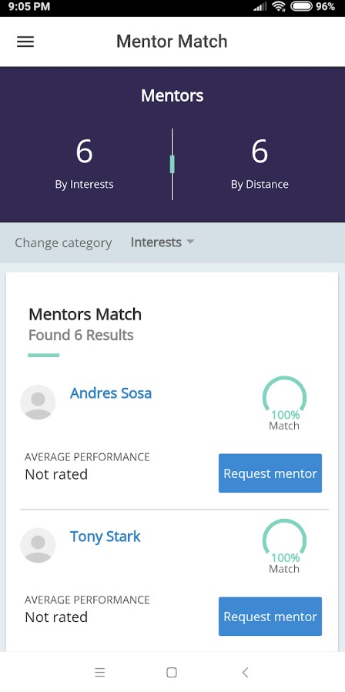The image size is (345, 692).
Task: Open the hamburger navigation menu
Action: point(25,42)
